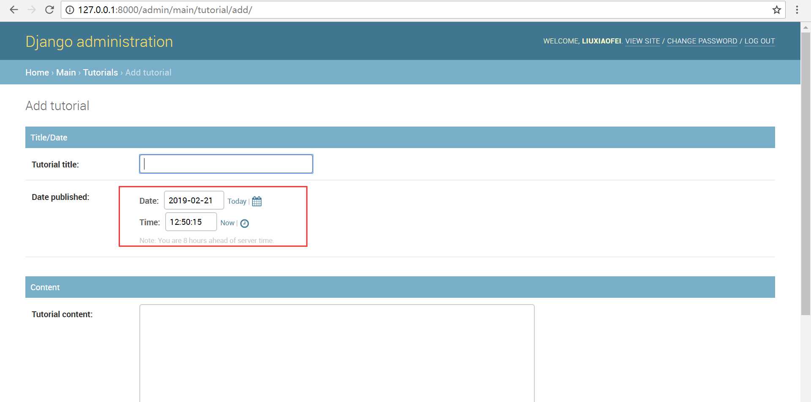Go to Tutorials in the breadcrumb

click(x=101, y=73)
